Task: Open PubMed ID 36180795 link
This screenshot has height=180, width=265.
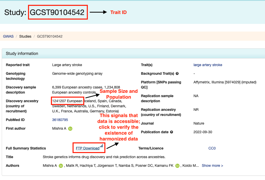Action: pyautogui.click(x=60, y=120)
